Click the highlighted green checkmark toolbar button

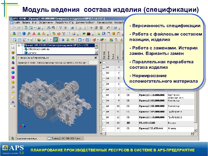[56, 40]
